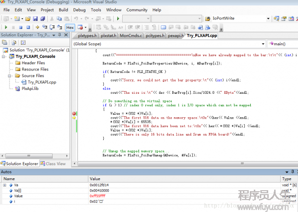Click the Object Browser icon
Image resolution: width=298 pixels, height=212 pixels.
[x=291, y=18]
